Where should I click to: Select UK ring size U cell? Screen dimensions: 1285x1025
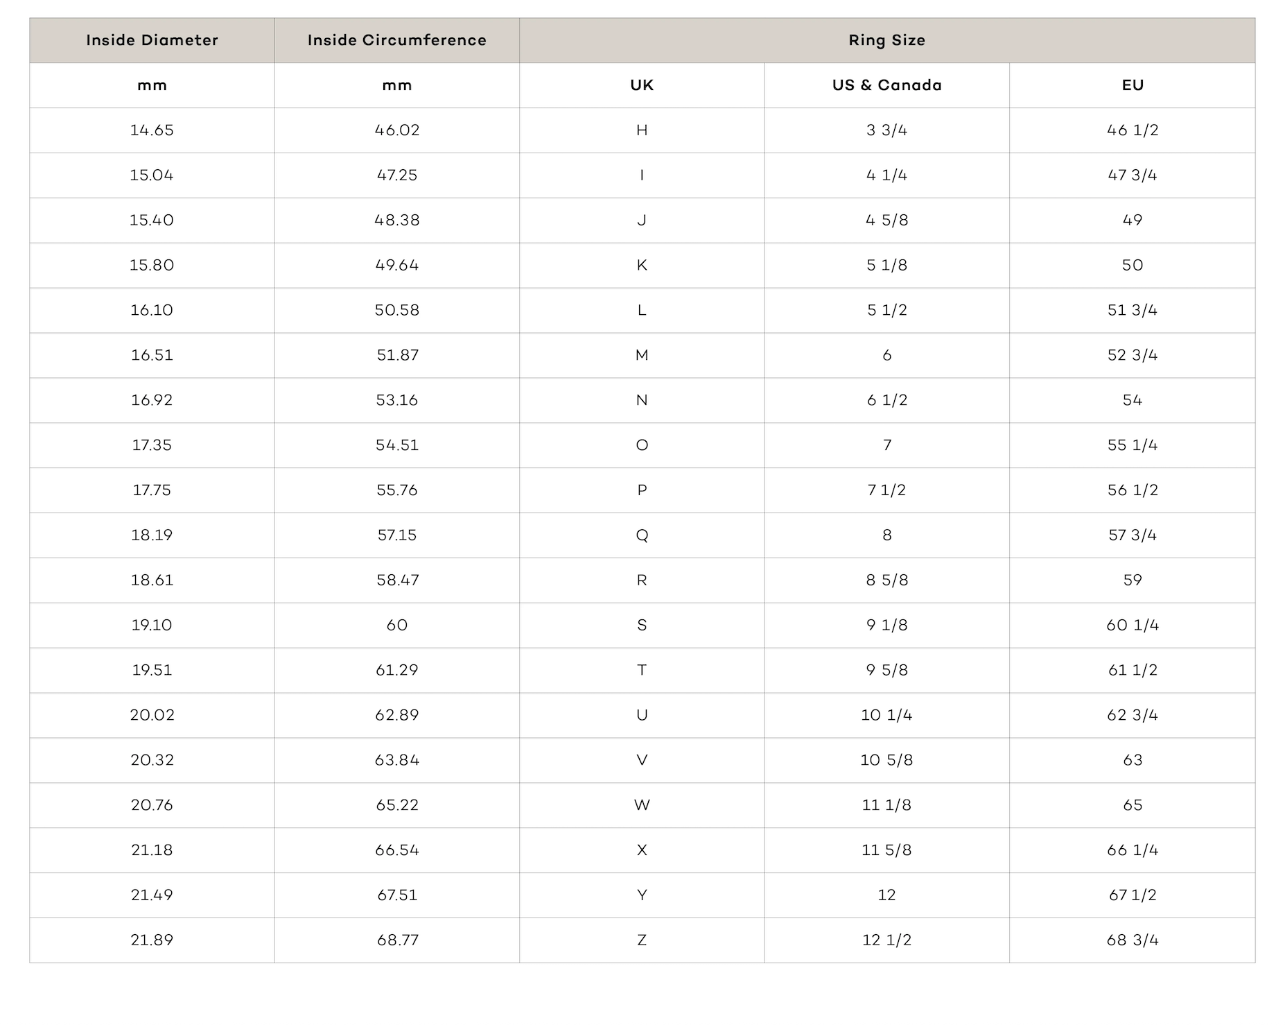click(x=642, y=715)
